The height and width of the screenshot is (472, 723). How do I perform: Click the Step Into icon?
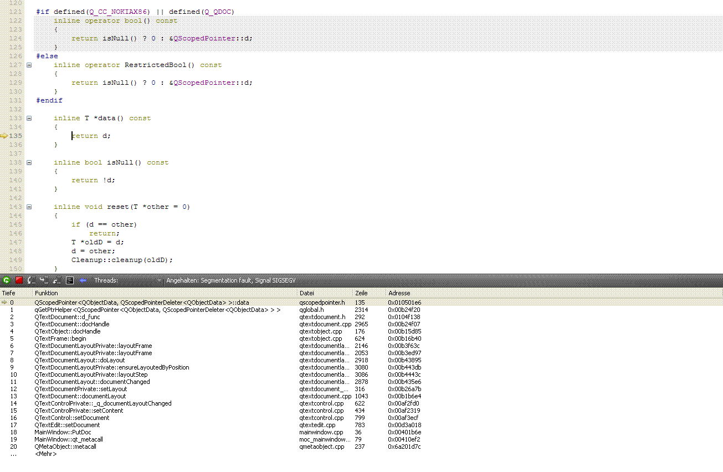click(44, 280)
